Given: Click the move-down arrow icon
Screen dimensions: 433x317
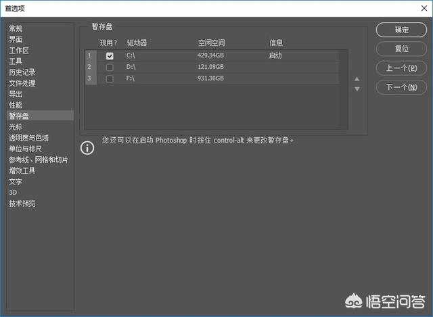Looking at the screenshot, I should [357, 89].
